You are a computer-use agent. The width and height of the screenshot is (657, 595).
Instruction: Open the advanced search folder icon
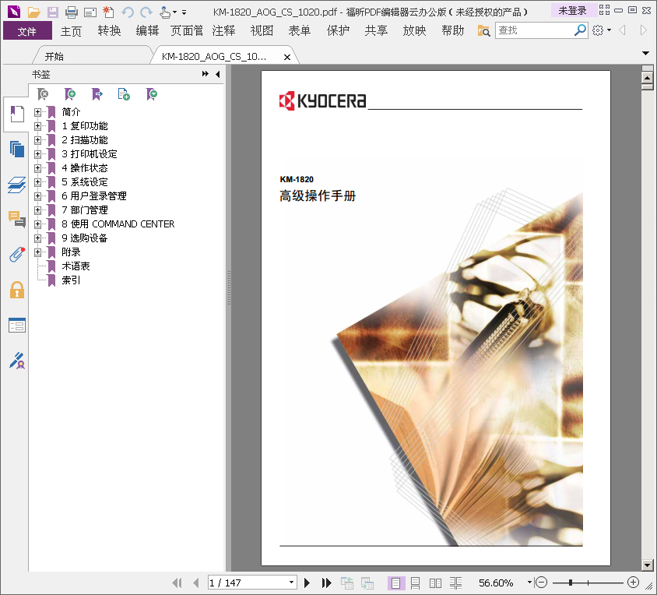pos(483,30)
